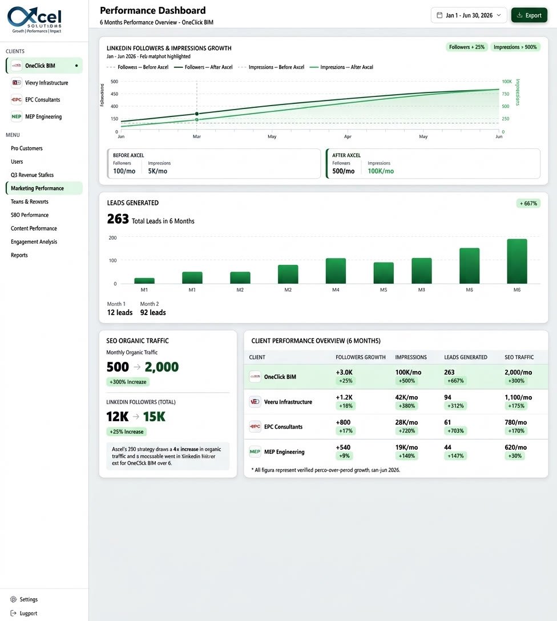Click the Before Axcel summary card
The height and width of the screenshot is (621, 557).
pos(214,164)
